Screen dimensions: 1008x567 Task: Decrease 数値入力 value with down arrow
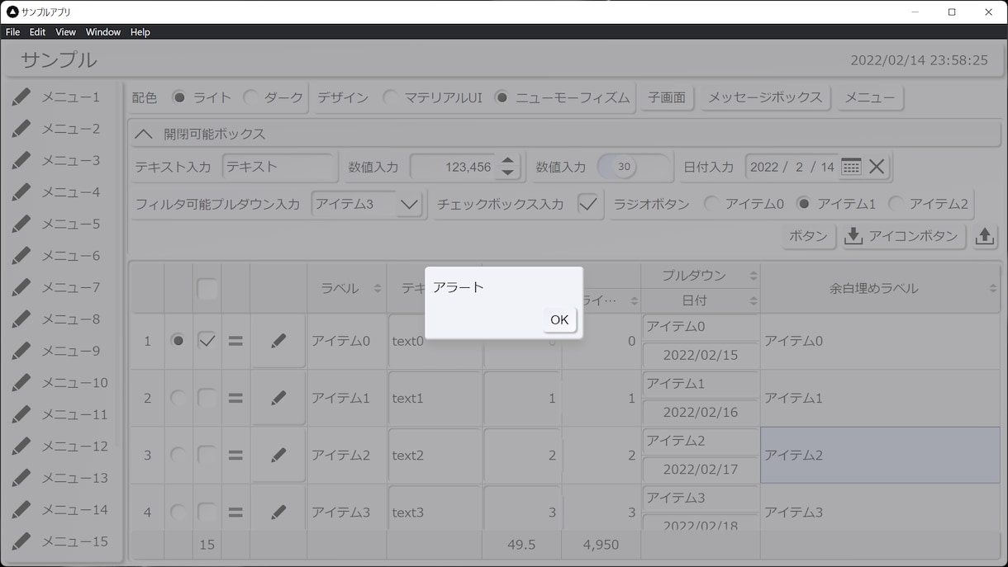(507, 173)
